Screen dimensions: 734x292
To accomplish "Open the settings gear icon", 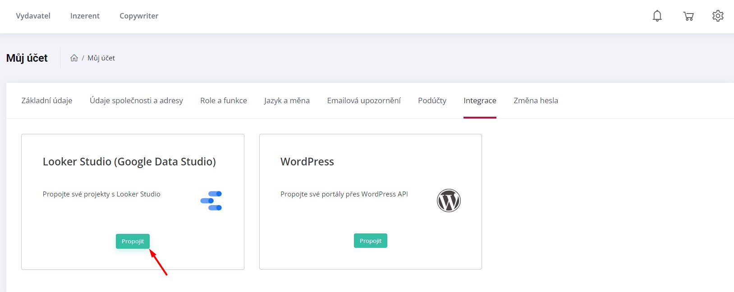I will pos(718,16).
